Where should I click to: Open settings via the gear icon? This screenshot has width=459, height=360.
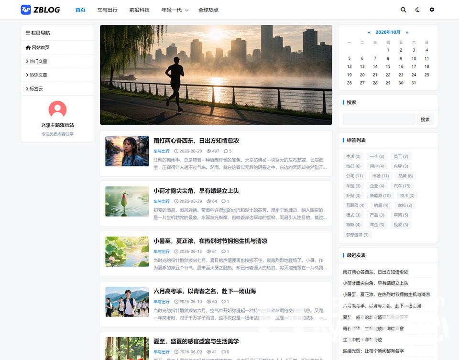432,10
